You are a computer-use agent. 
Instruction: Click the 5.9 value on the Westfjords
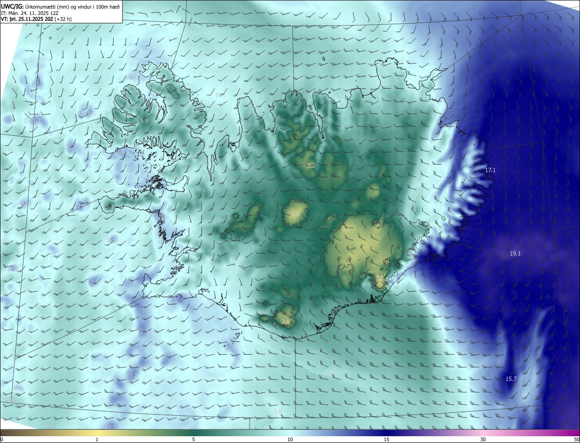click(144, 120)
